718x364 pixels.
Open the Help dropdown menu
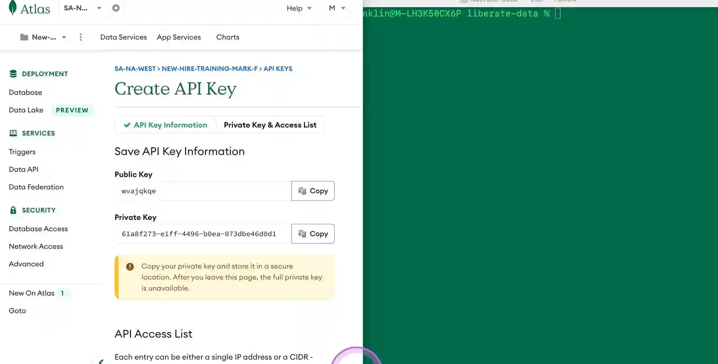[x=299, y=8]
